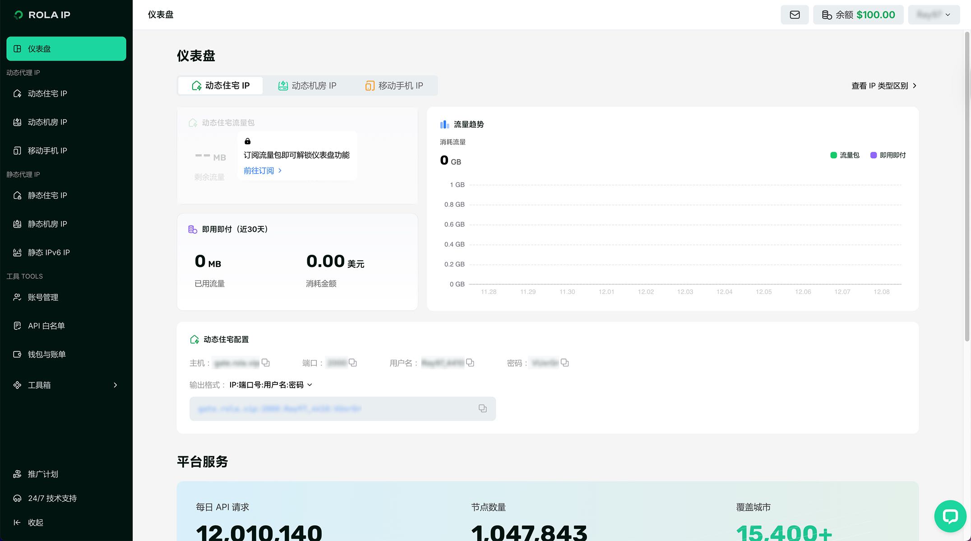Expand the user account dropdown menu
Viewport: 971px width, 541px height.
[x=934, y=15]
